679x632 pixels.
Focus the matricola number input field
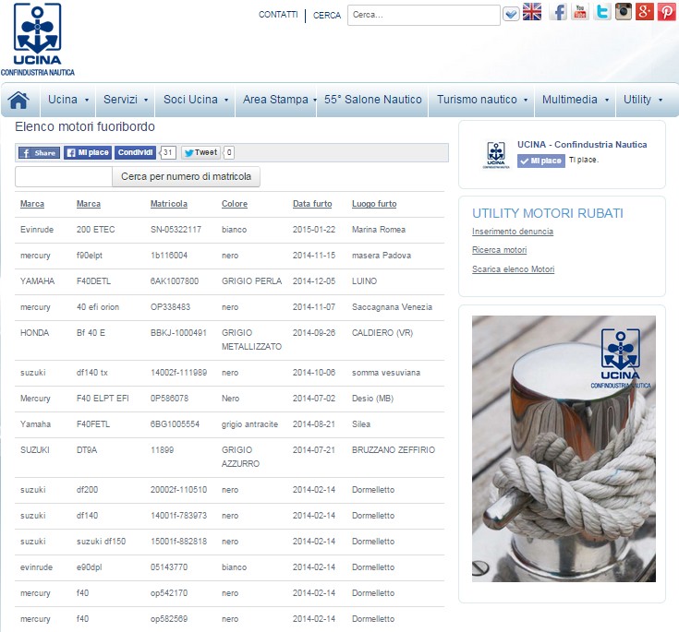(x=64, y=177)
